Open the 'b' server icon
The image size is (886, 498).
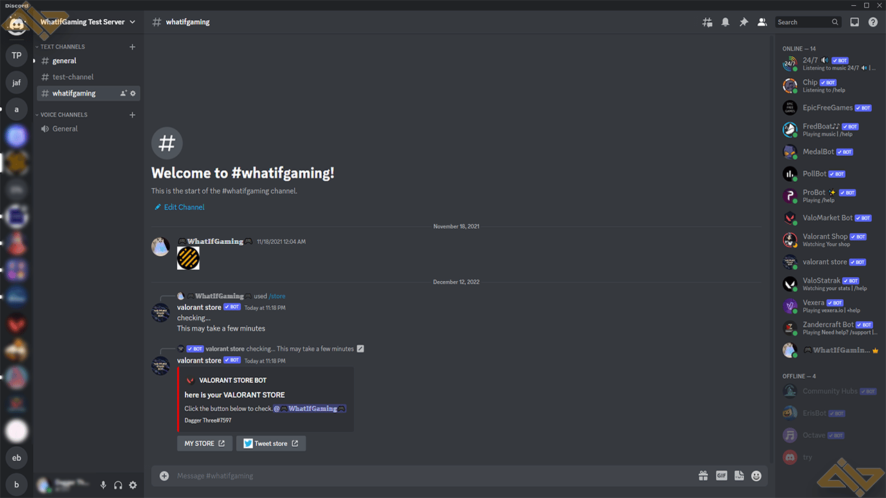click(x=17, y=485)
